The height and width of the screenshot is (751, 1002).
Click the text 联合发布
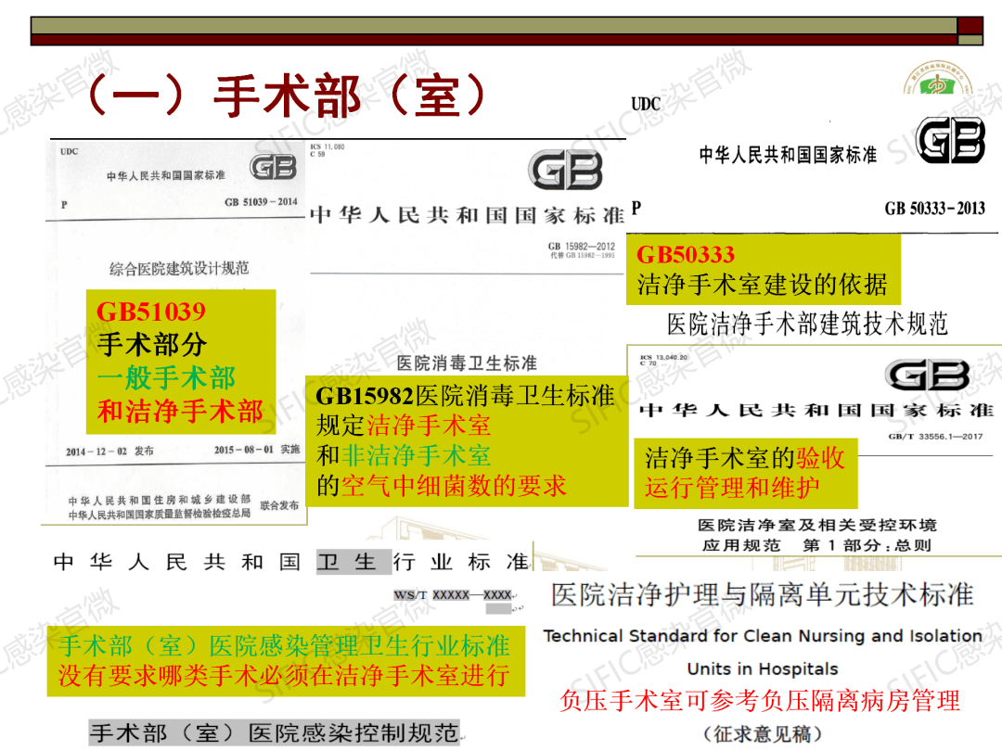279,505
